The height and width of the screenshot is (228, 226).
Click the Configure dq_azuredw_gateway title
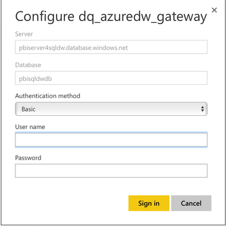(x=111, y=17)
